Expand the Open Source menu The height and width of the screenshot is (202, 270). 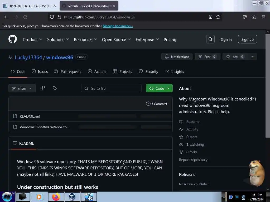point(116,39)
